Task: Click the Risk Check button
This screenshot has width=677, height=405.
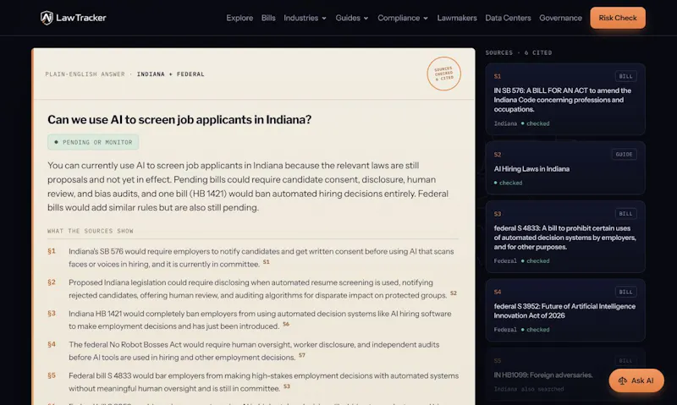Action: (x=618, y=18)
